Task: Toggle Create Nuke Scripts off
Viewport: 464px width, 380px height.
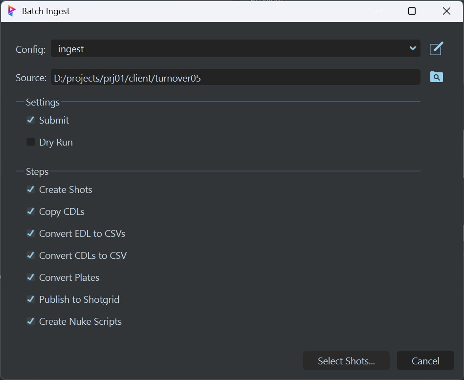Action: [30, 321]
